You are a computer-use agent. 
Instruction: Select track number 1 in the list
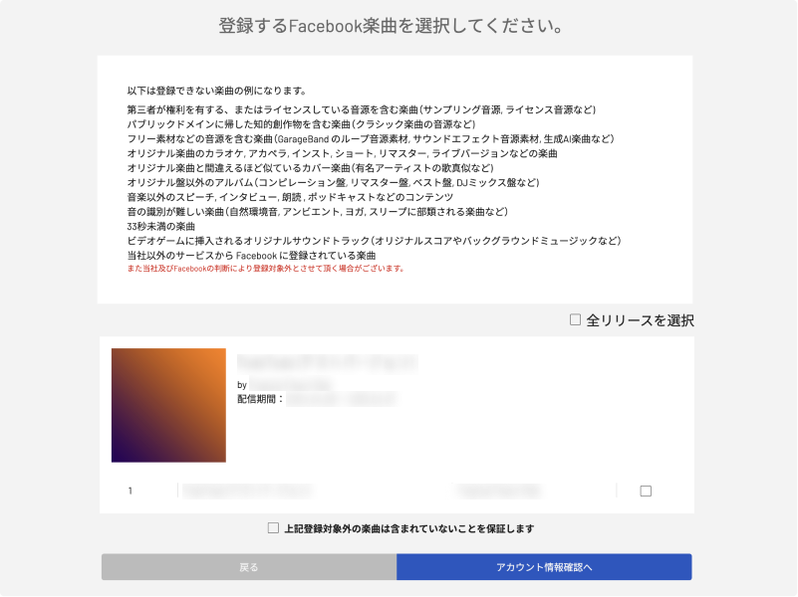click(x=131, y=491)
